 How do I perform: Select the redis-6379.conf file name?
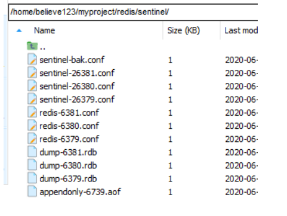click(69, 139)
